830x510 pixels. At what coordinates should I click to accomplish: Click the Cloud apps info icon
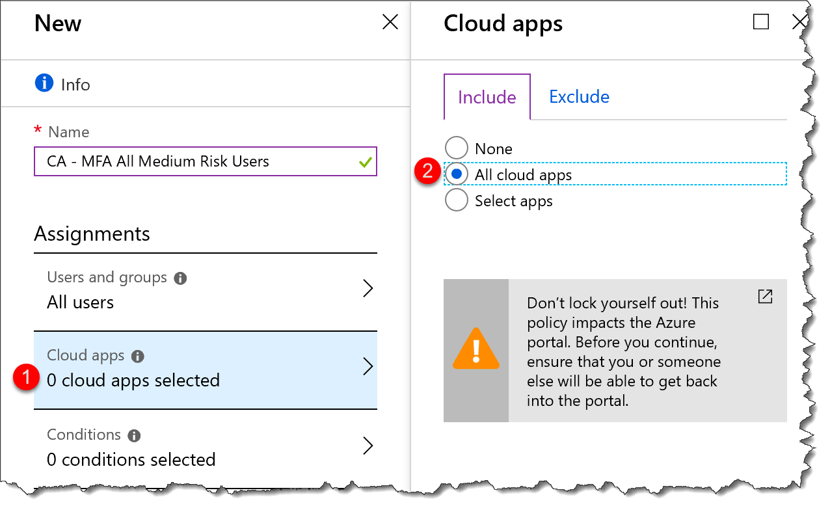[137, 355]
